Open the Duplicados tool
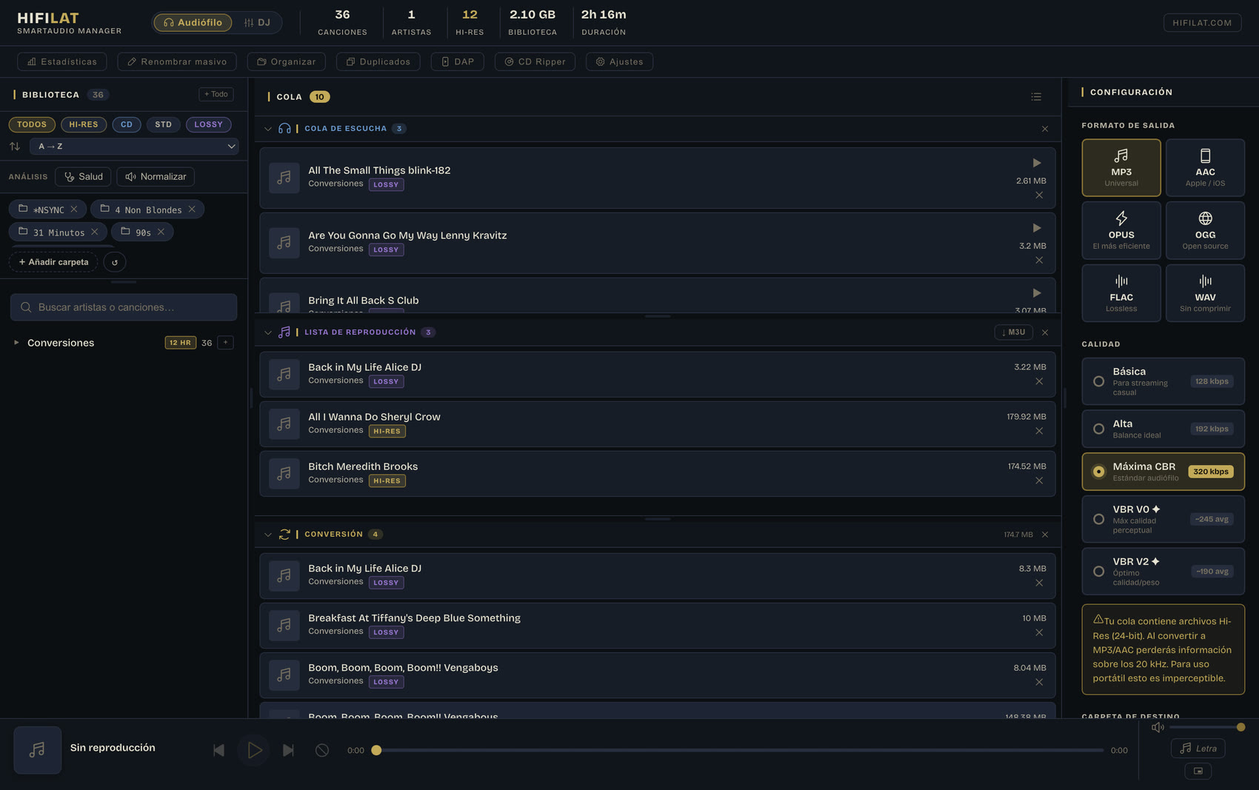The width and height of the screenshot is (1259, 790). tap(378, 61)
